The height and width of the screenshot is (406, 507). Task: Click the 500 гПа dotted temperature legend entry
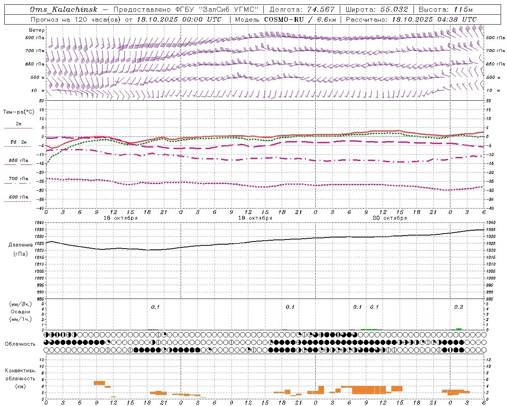tap(19, 198)
